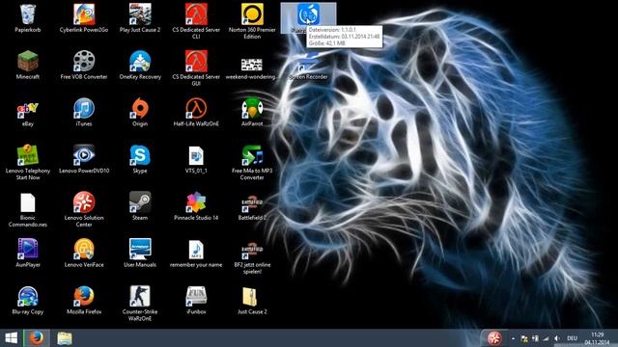The height and width of the screenshot is (347, 618).
Task: Open Firefox from the taskbar
Action: pyautogui.click(x=37, y=338)
